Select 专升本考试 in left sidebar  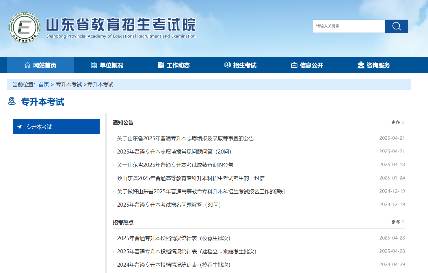click(x=56, y=127)
